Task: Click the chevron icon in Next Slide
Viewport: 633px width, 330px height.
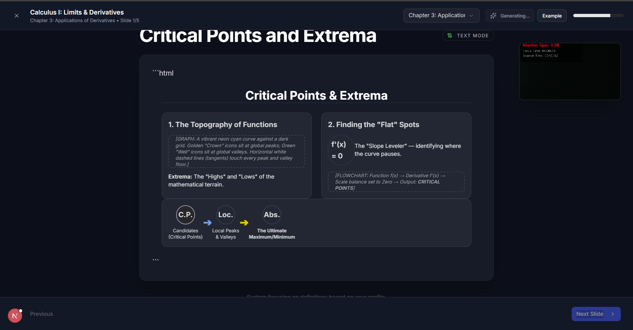Action: (x=613, y=314)
